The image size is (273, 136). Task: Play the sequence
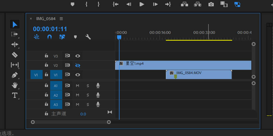pyautogui.click(x=142, y=4)
